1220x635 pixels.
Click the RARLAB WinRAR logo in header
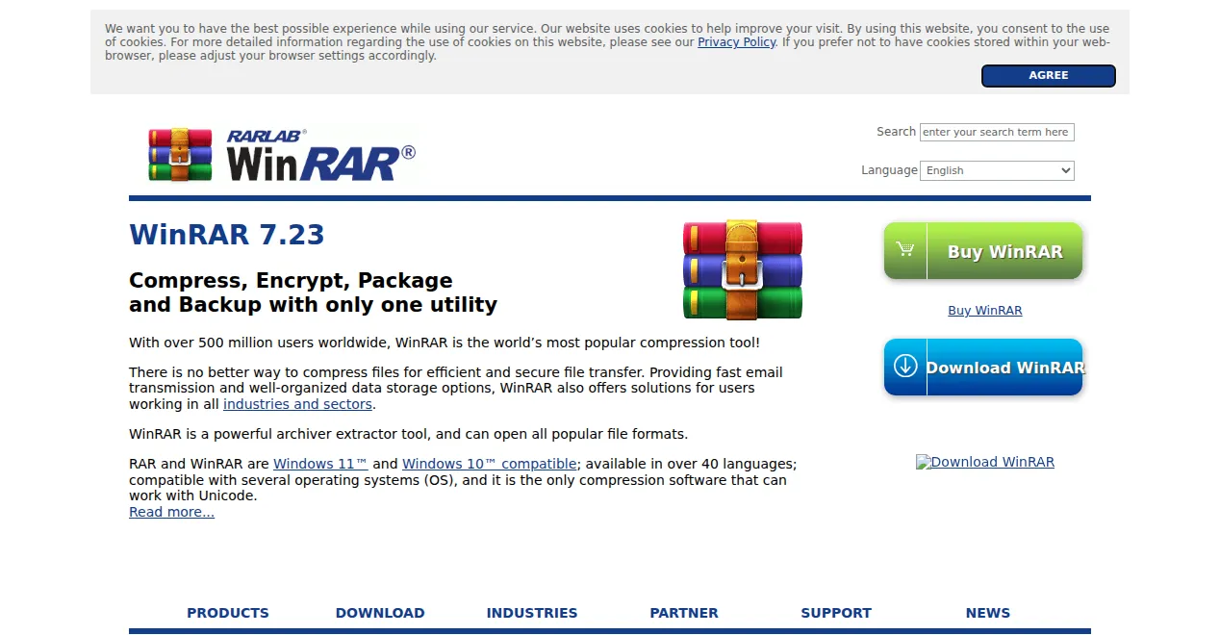click(x=282, y=155)
